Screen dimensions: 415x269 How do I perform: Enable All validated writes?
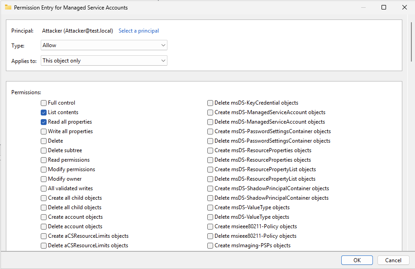43,188
